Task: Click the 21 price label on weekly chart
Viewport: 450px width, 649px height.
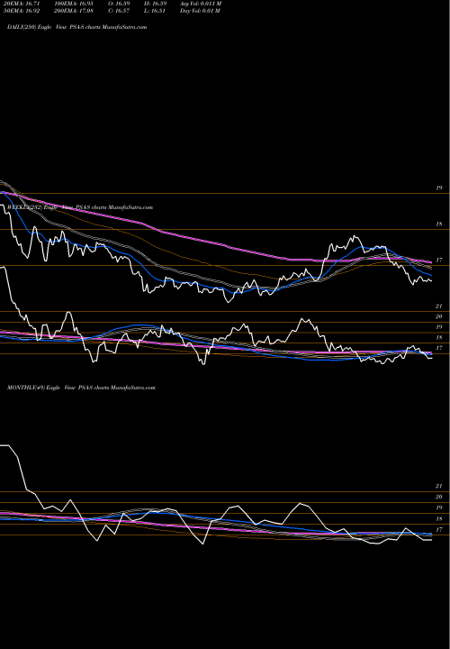Action: (439, 306)
